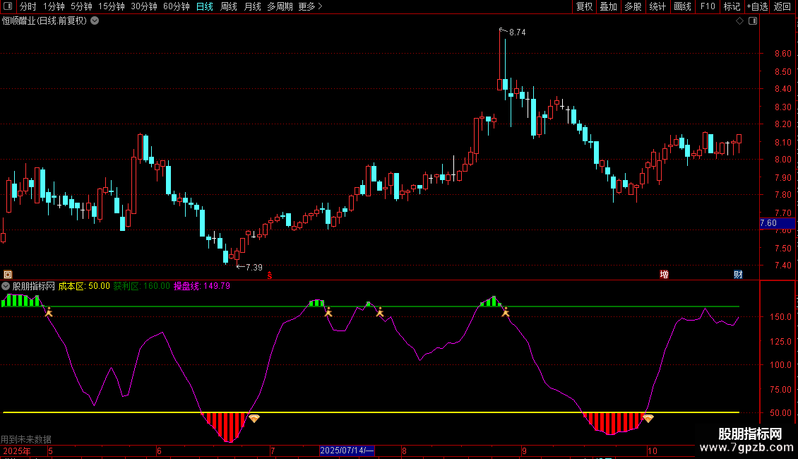The image size is (798, 459).
Task: Open dropdown next to 恒顺醋业 title
Action: click(x=95, y=21)
